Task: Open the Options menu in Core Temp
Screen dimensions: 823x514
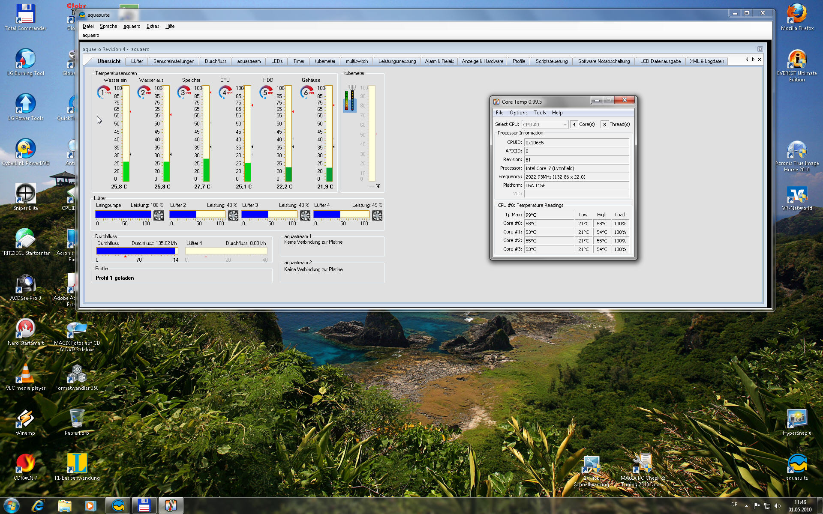Action: 518,113
